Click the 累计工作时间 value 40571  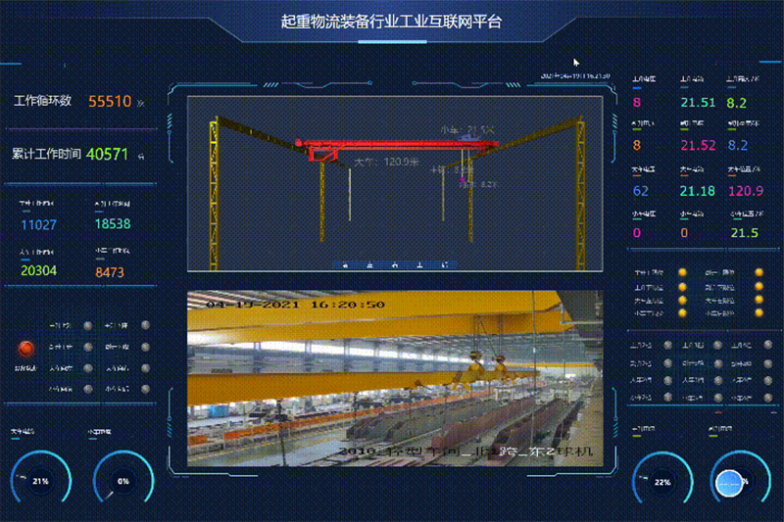[x=108, y=154]
